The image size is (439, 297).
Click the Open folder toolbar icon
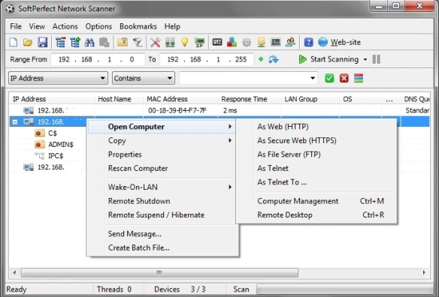(28, 42)
